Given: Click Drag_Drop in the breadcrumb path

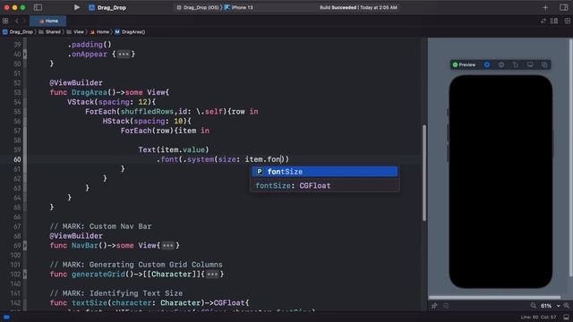Looking at the screenshot, I should (18, 32).
